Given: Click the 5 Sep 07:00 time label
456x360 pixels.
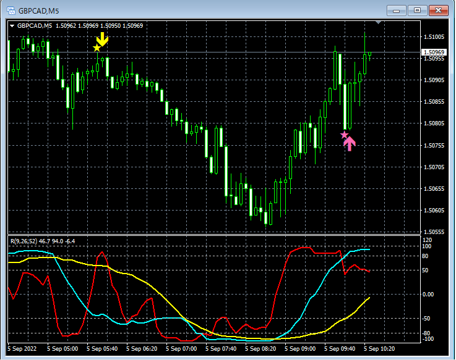Looking at the screenshot, I should (181, 349).
